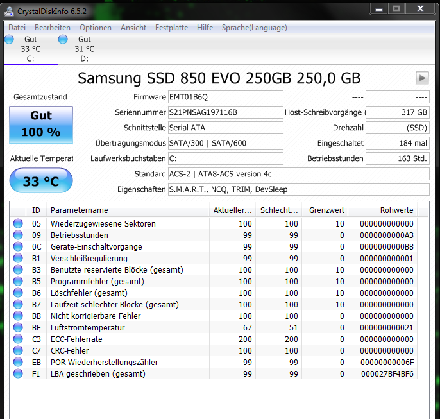Click raw value 00000000006F
Image resolution: width=440 pixels, height=419 pixels.
pos(387,363)
